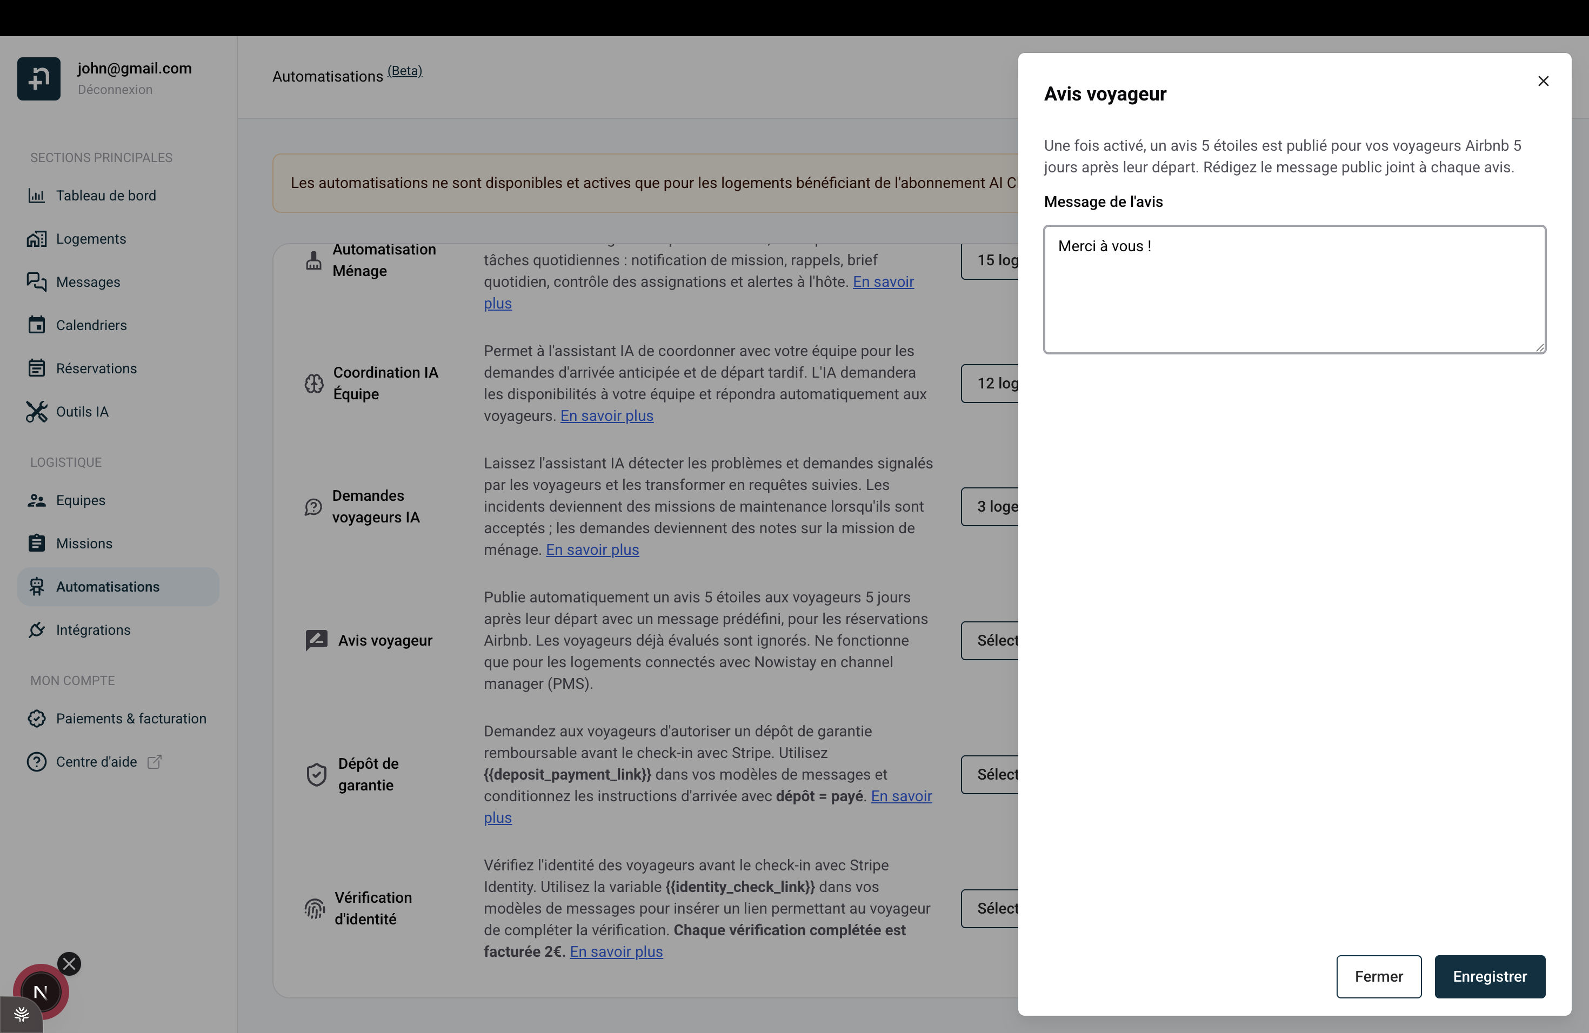1589x1033 pixels.
Task: Click the Déconnexion link
Action: (115, 90)
